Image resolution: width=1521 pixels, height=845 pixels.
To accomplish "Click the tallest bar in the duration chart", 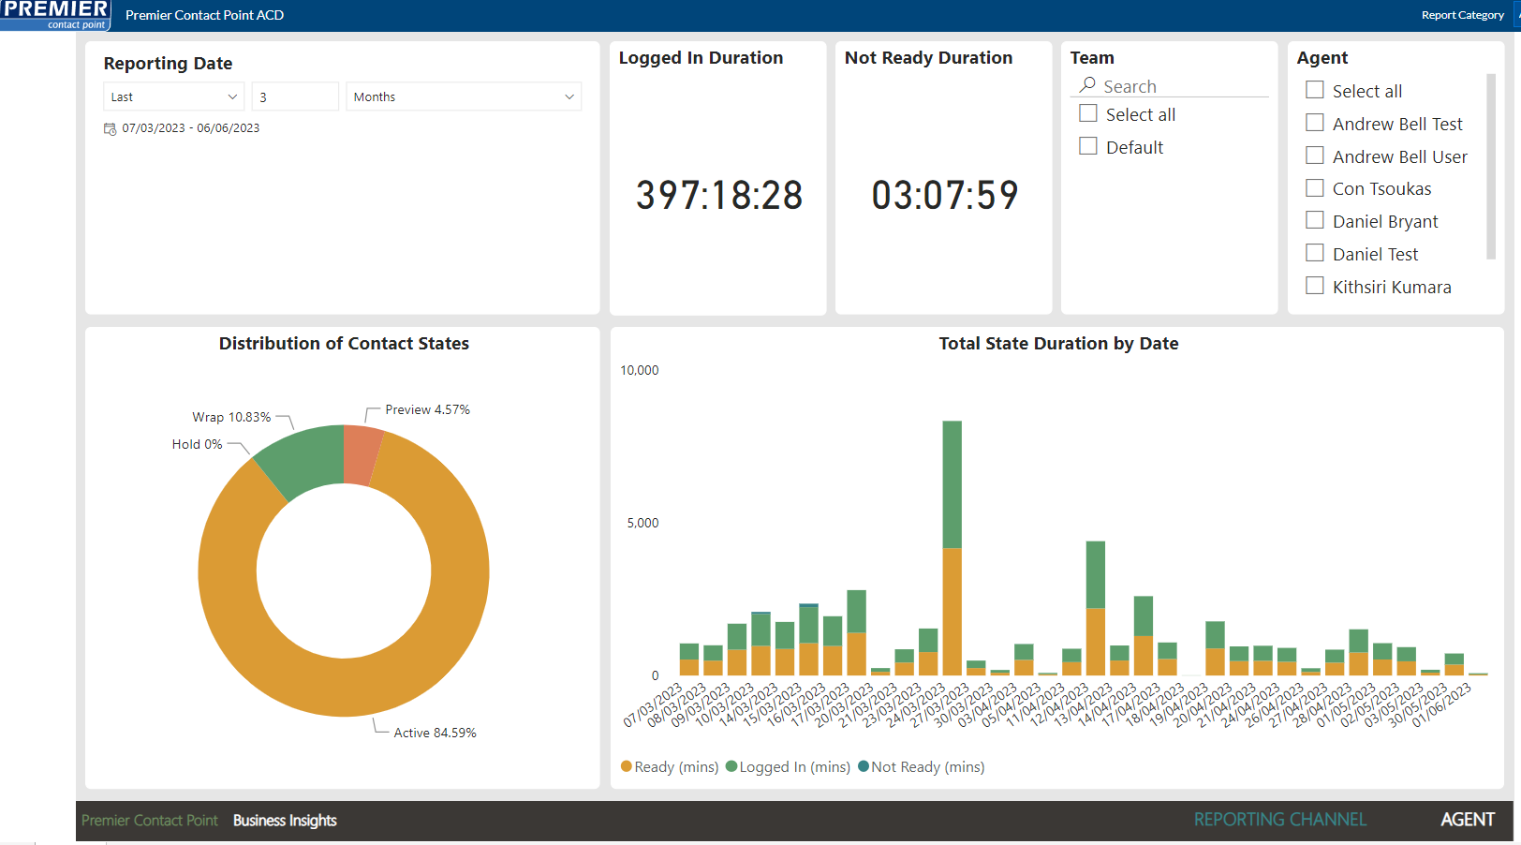I will pyautogui.click(x=952, y=548).
